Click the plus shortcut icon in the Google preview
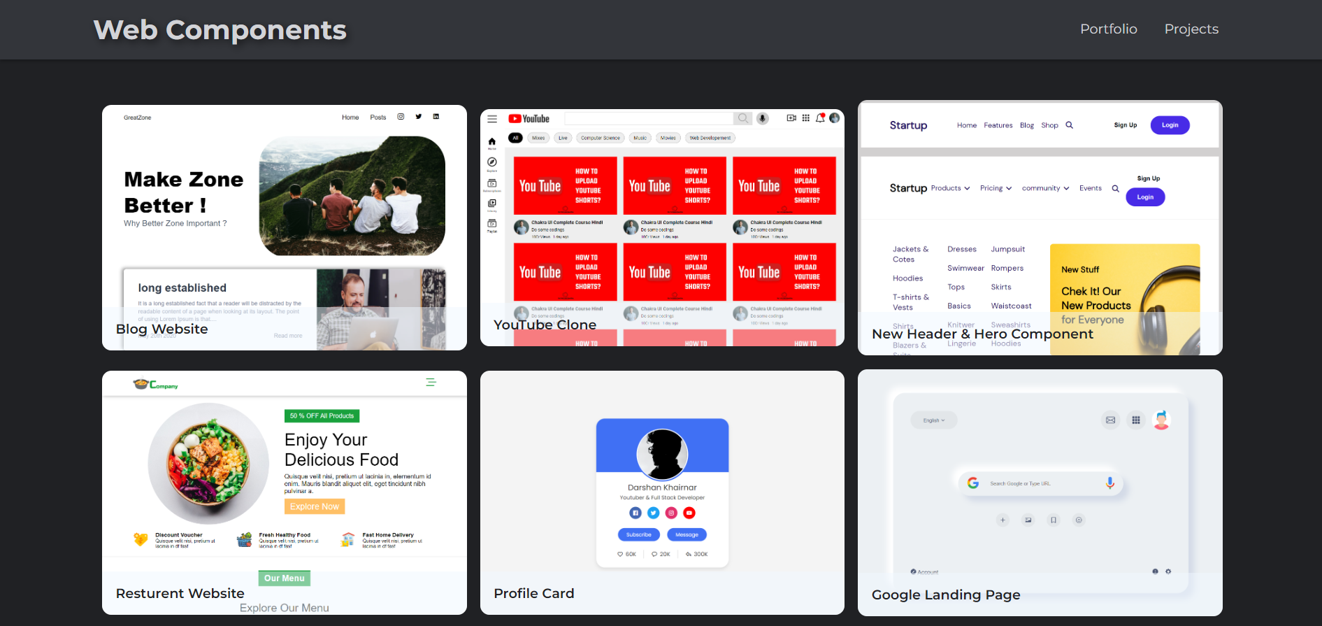Screen dimensions: 1322x626 point(1003,520)
